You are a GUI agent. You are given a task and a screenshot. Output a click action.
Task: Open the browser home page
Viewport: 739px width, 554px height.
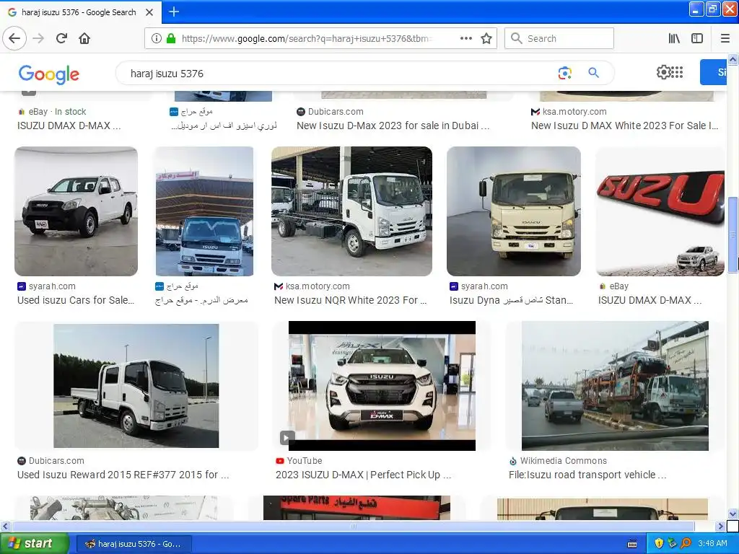coord(84,38)
